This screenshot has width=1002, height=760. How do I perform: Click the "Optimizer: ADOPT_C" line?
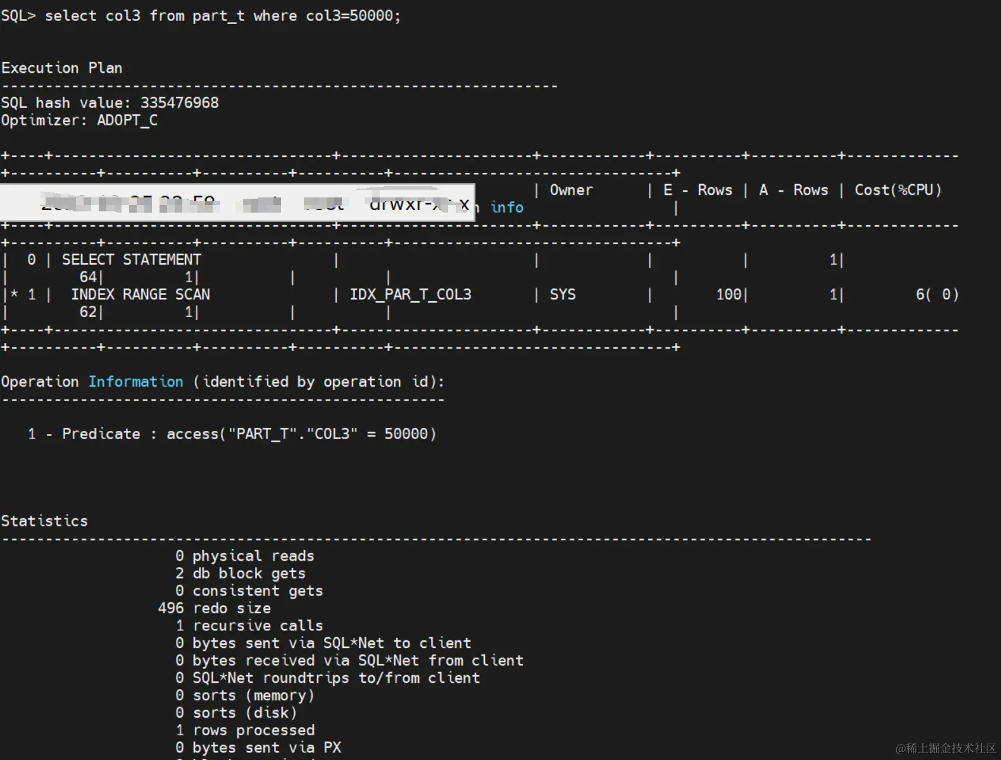pyautogui.click(x=79, y=120)
